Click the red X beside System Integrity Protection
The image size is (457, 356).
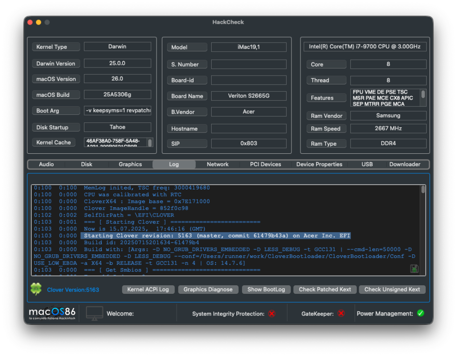(x=271, y=314)
